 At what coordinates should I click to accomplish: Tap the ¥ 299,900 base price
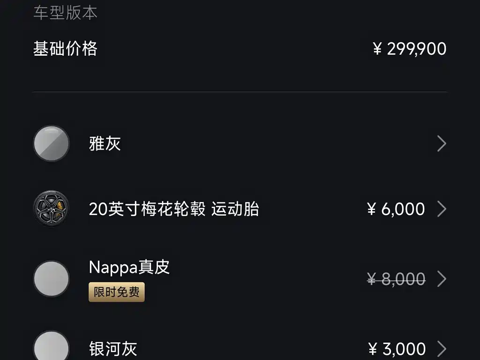tap(410, 49)
